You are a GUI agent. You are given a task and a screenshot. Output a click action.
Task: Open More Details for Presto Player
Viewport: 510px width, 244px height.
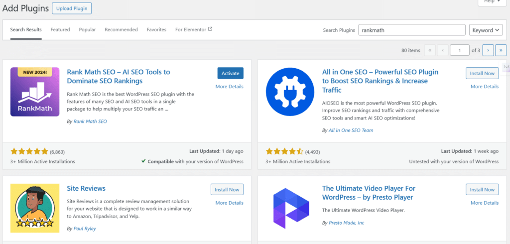pos(485,203)
